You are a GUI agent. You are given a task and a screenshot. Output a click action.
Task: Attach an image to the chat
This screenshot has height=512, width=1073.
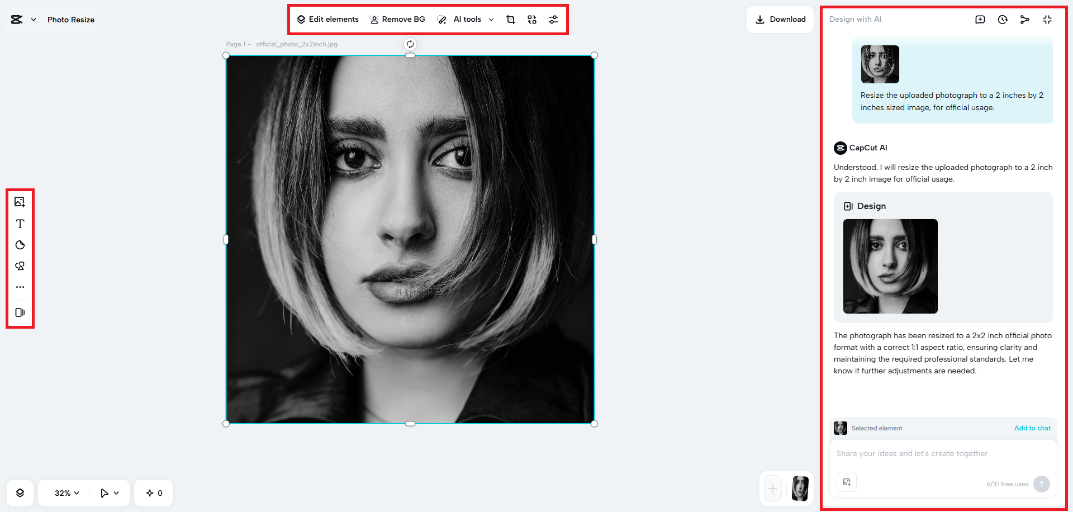(847, 482)
